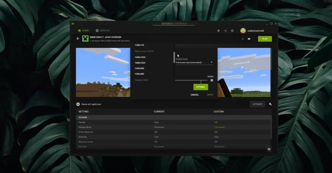Click the settings table scrollbar
Image resolution: width=332 pixels, height=173 pixels.
(x=271, y=127)
